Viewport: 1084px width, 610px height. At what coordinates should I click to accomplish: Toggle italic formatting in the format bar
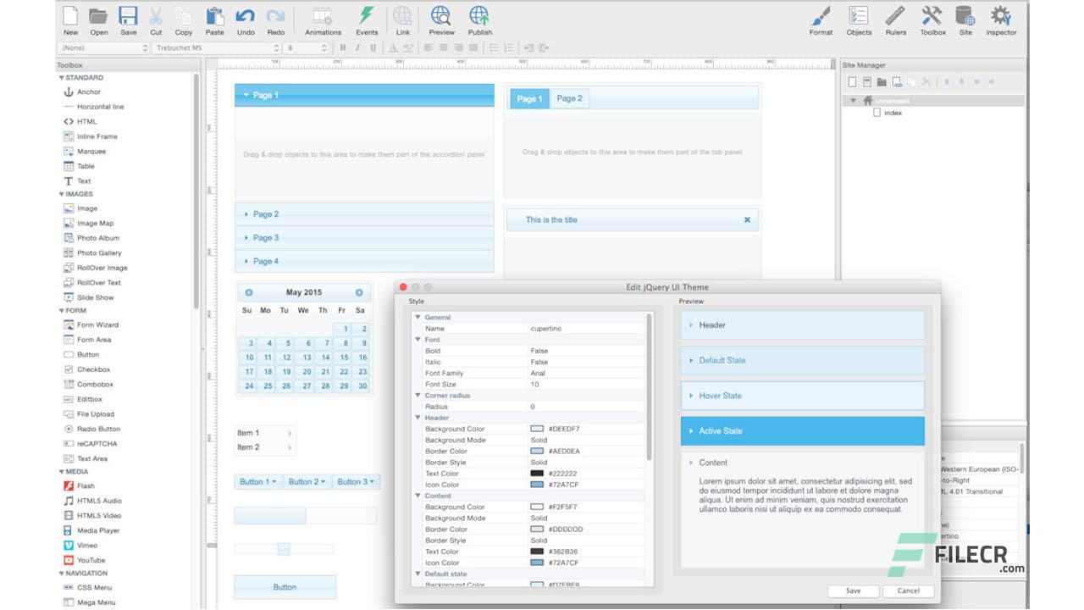[355, 48]
